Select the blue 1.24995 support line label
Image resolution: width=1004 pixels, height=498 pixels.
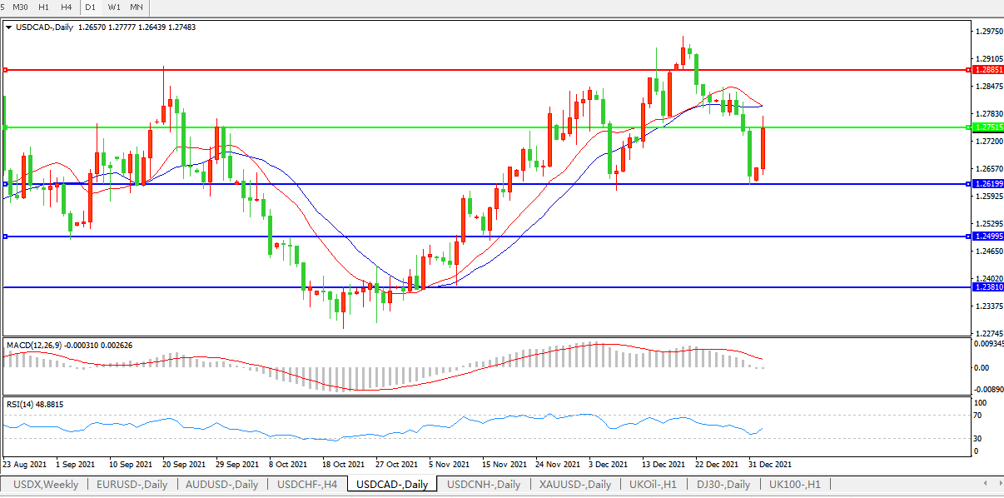(x=987, y=237)
